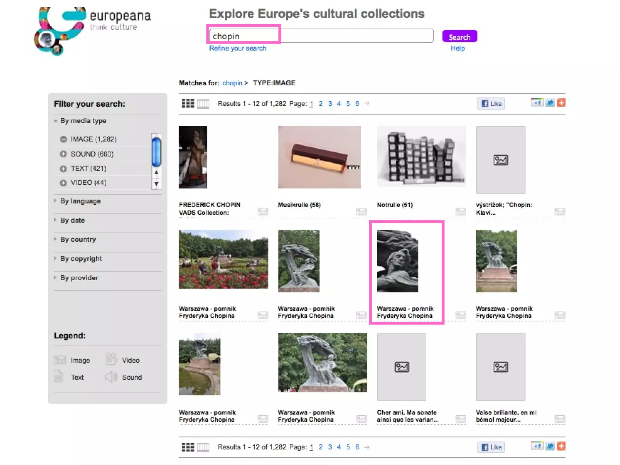The height and width of the screenshot is (465, 620).
Task: Switch to list view at top
Action: (203, 104)
